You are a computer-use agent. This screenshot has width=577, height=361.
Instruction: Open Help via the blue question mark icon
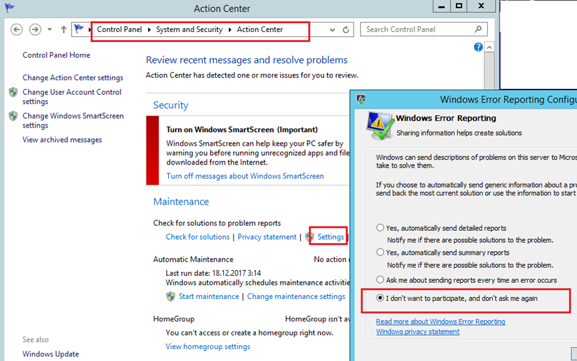pyautogui.click(x=478, y=47)
